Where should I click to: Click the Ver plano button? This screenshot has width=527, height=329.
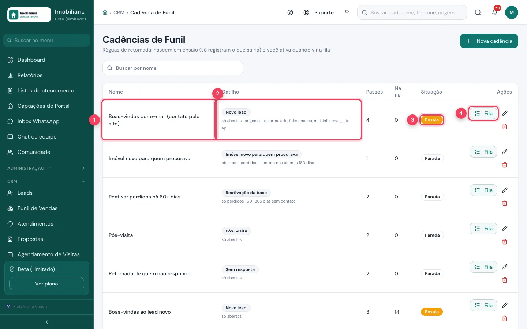coord(46,284)
